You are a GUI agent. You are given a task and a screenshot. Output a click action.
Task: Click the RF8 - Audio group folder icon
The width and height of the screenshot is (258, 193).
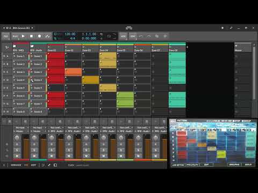pyautogui.click(x=32, y=46)
